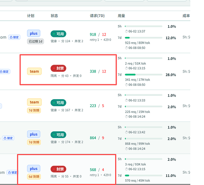
Task: Click retry 1 · 429 0 below 918 / 12
Action: [100, 40]
